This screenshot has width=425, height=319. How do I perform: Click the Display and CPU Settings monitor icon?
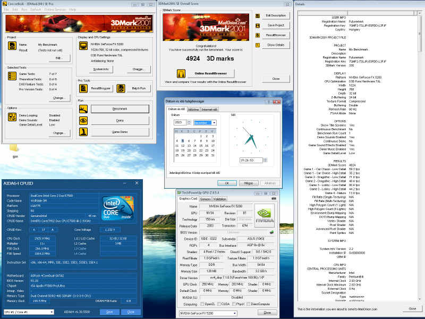(83, 46)
